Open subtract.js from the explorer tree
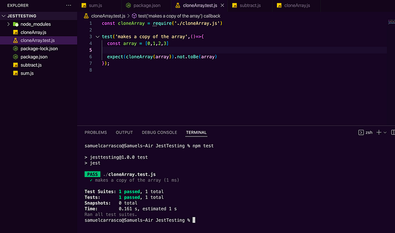Image resolution: width=395 pixels, height=233 pixels. pos(31,65)
